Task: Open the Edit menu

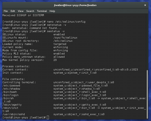Action: (x=13, y=11)
